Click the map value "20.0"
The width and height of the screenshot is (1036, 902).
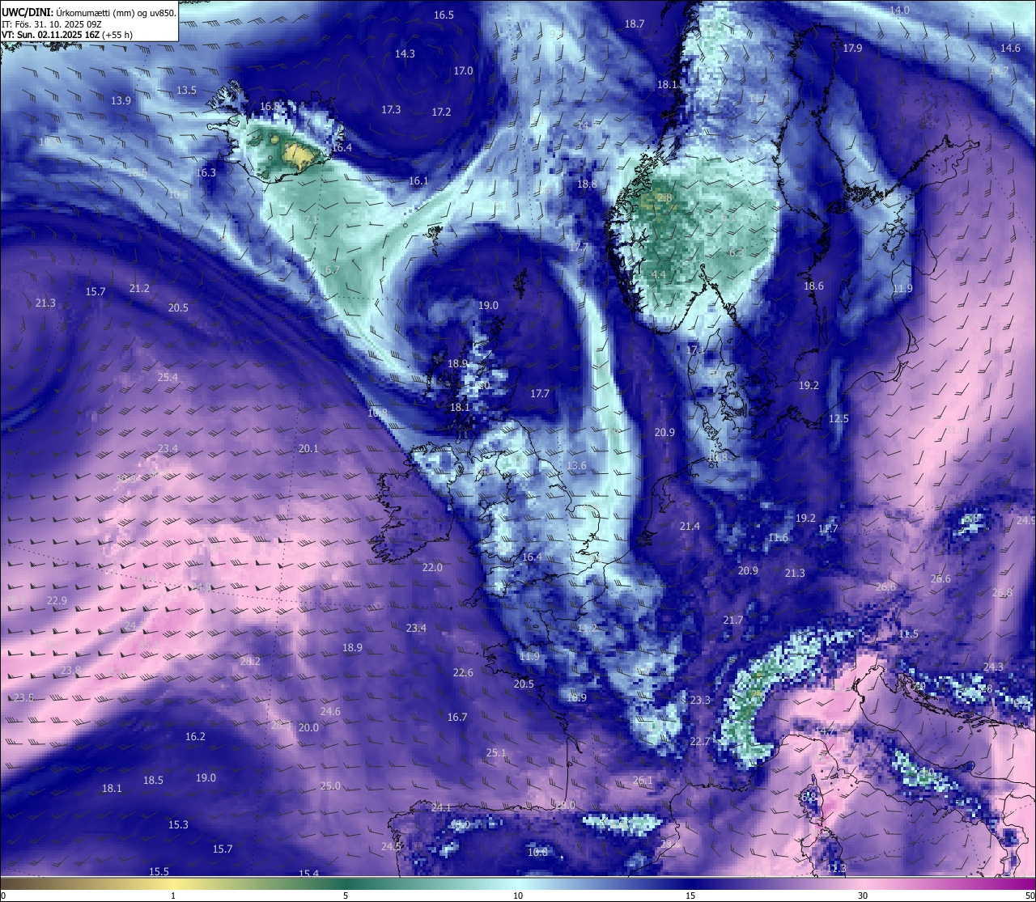(x=308, y=728)
